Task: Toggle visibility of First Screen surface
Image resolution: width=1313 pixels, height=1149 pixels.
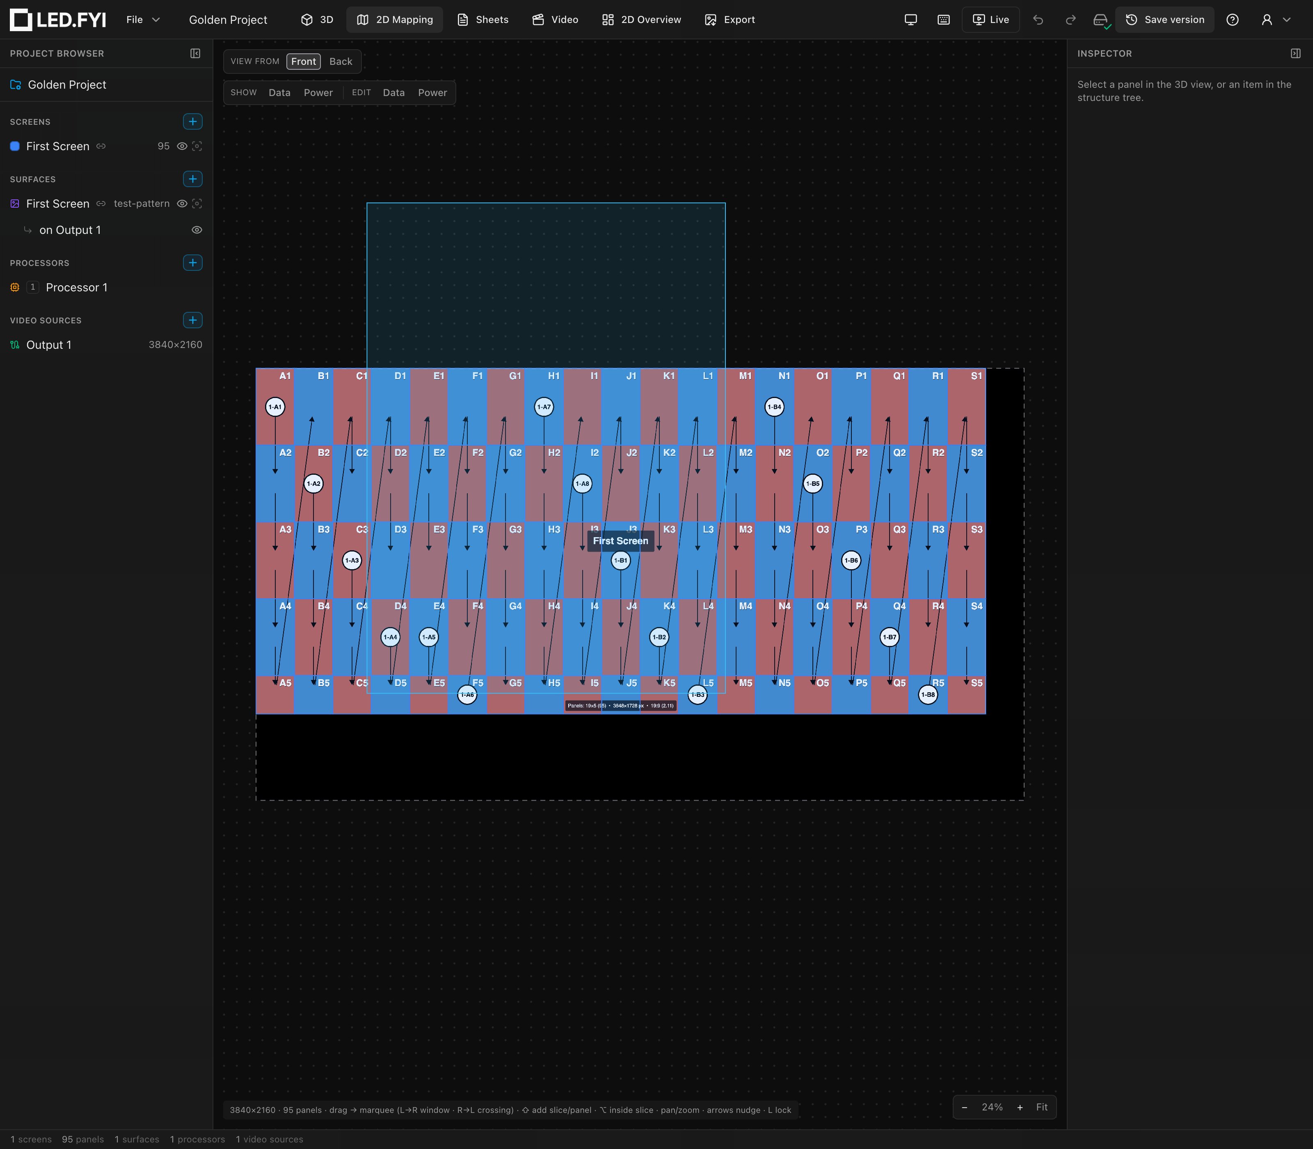Action: [182, 203]
